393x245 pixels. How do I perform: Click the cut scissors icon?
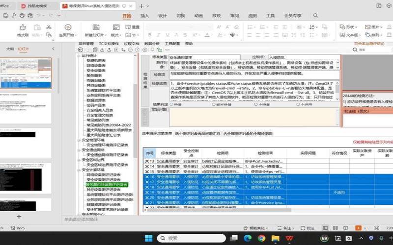pos(49,27)
